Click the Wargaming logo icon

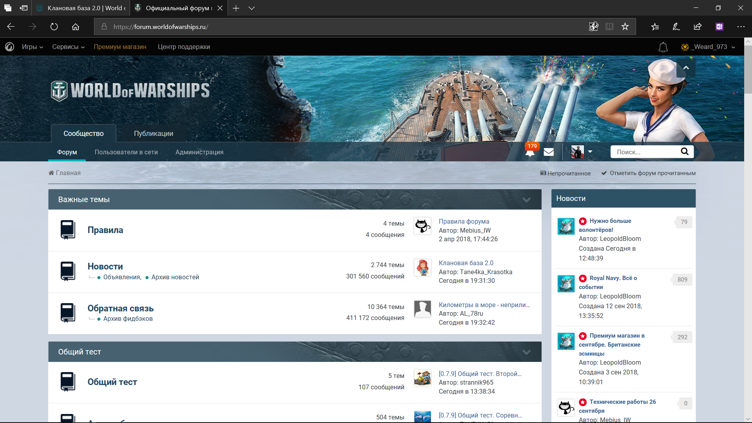point(10,47)
